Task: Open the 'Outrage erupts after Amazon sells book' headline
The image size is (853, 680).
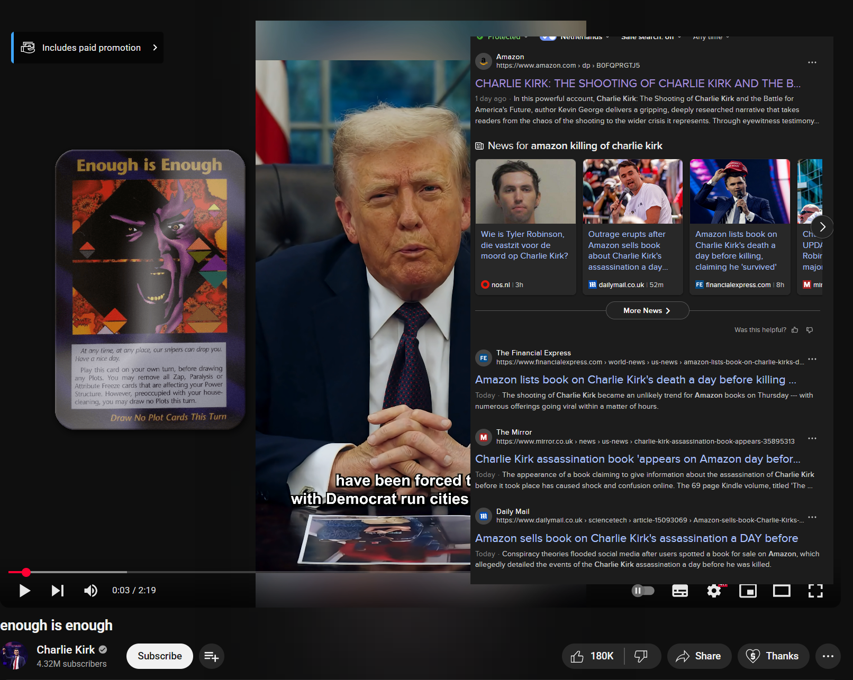Action: coord(628,251)
